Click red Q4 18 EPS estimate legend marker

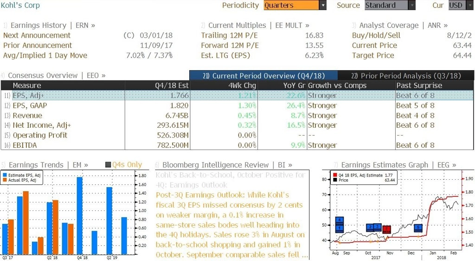coord(335,175)
